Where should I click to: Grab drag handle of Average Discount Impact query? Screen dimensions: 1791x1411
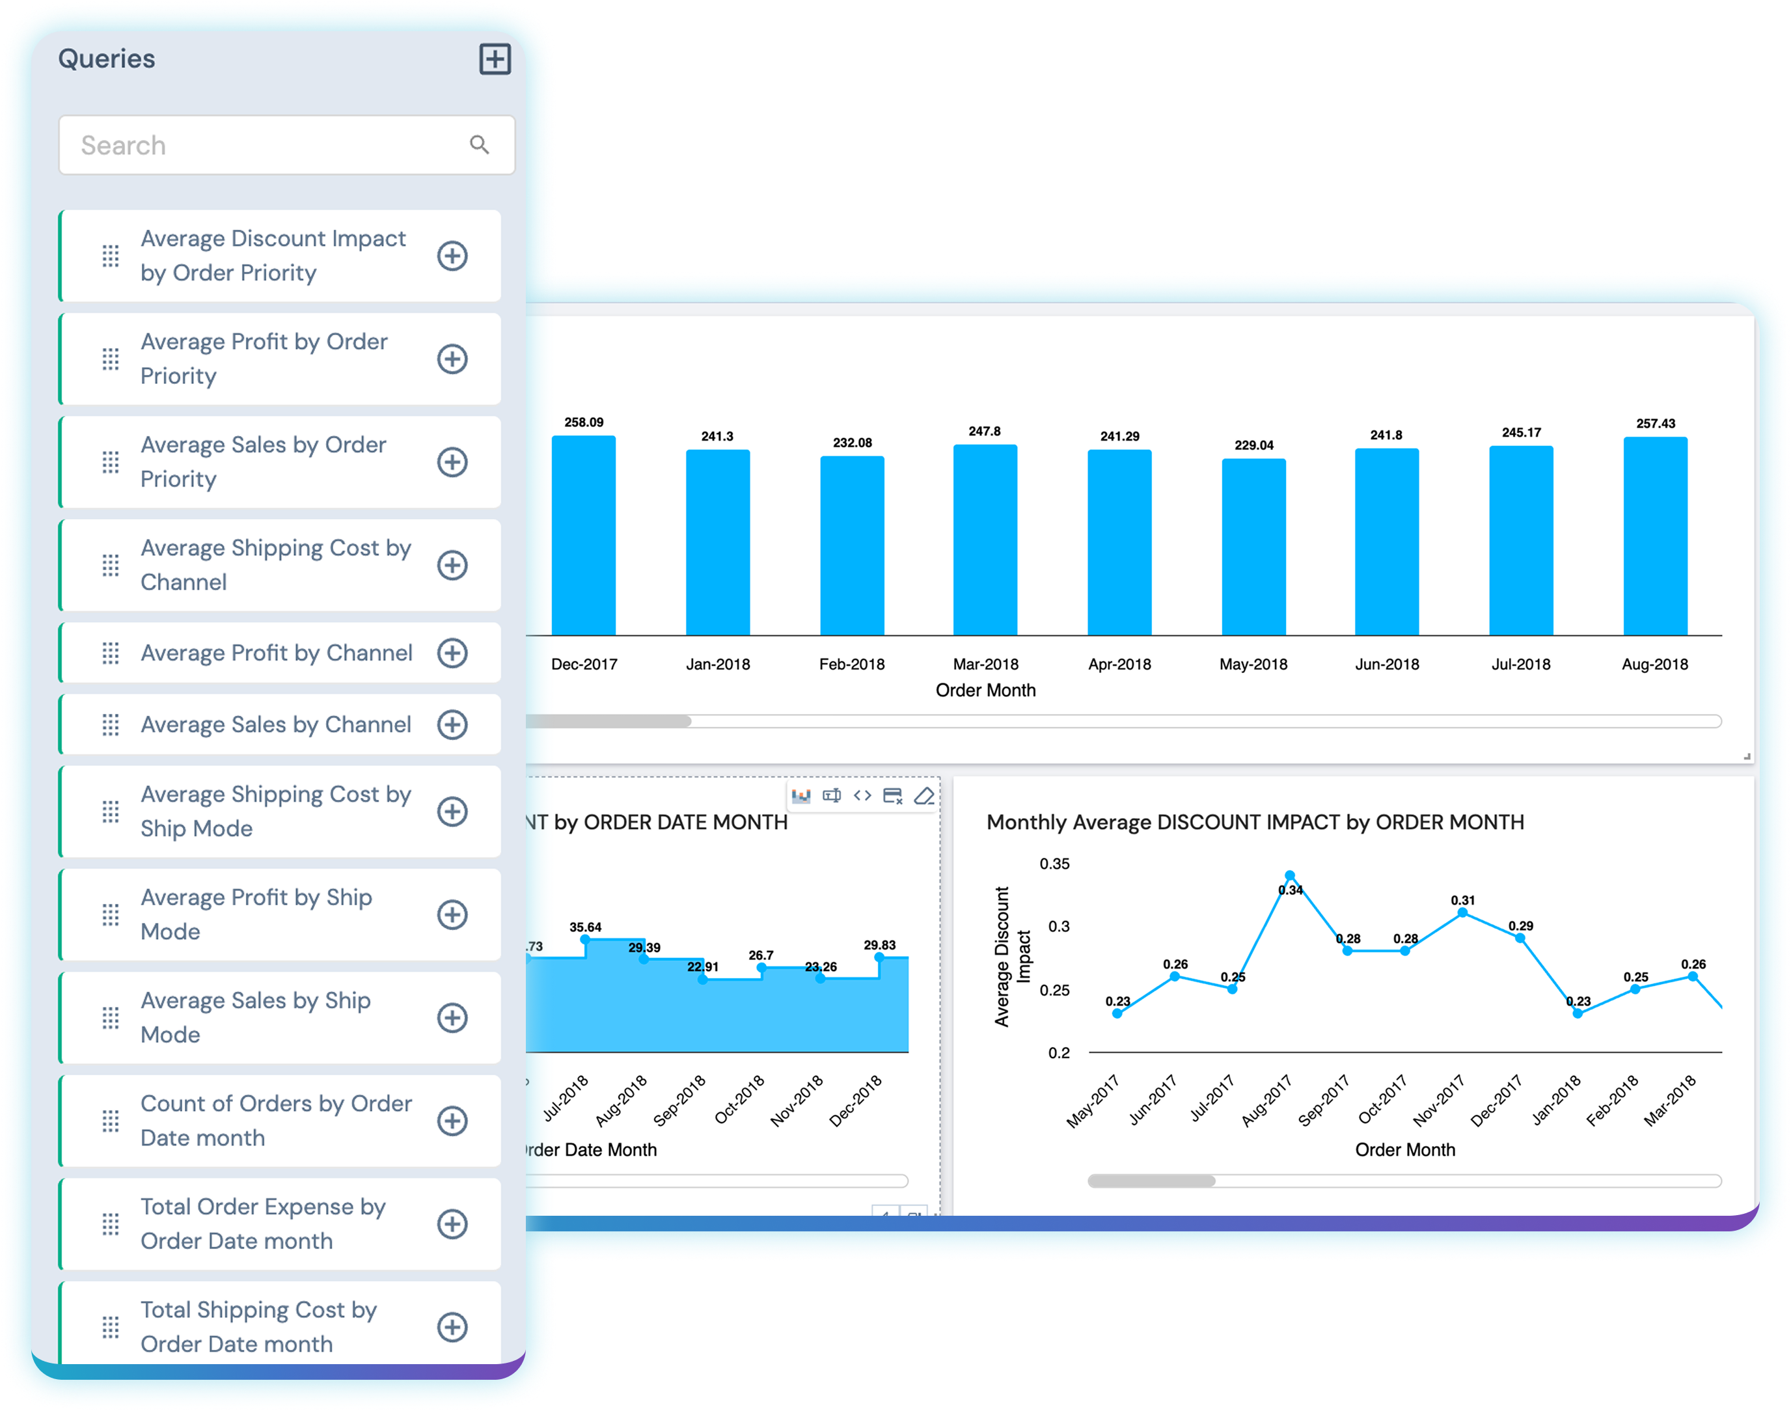point(111,255)
